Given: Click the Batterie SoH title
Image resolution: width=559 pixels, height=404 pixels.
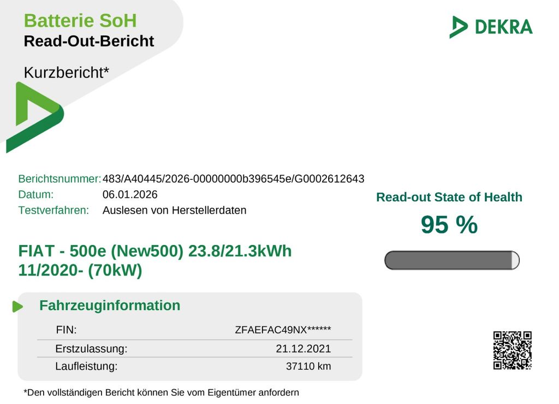Looking at the screenshot, I should (80, 21).
